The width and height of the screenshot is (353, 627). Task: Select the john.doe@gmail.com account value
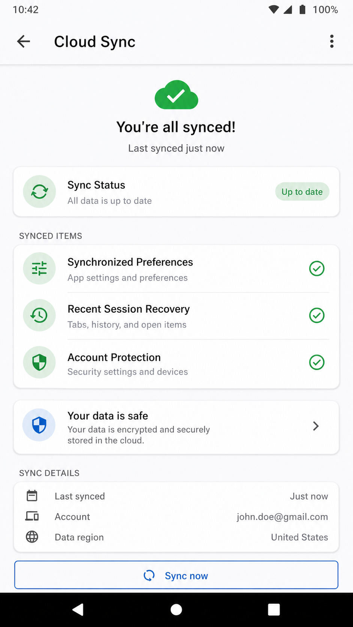click(282, 517)
